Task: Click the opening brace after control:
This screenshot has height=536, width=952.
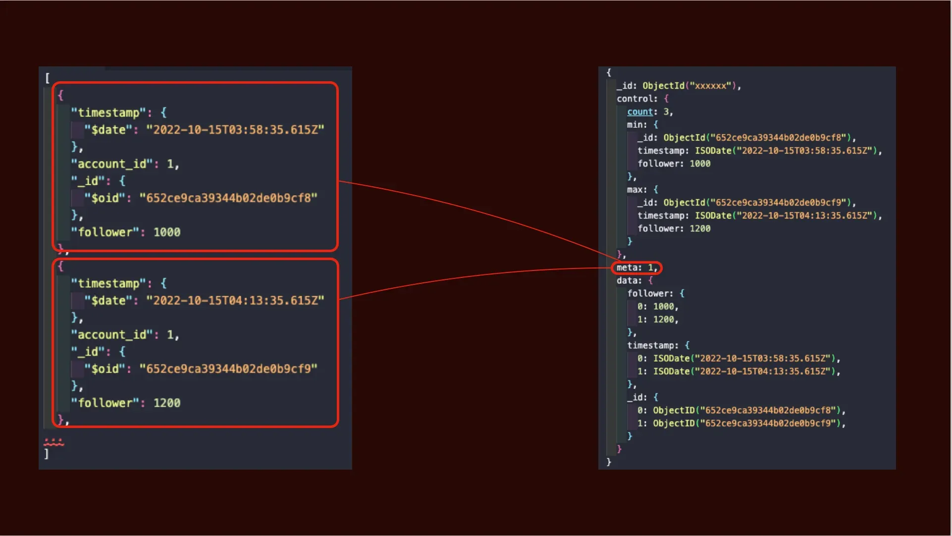Action: pos(666,99)
